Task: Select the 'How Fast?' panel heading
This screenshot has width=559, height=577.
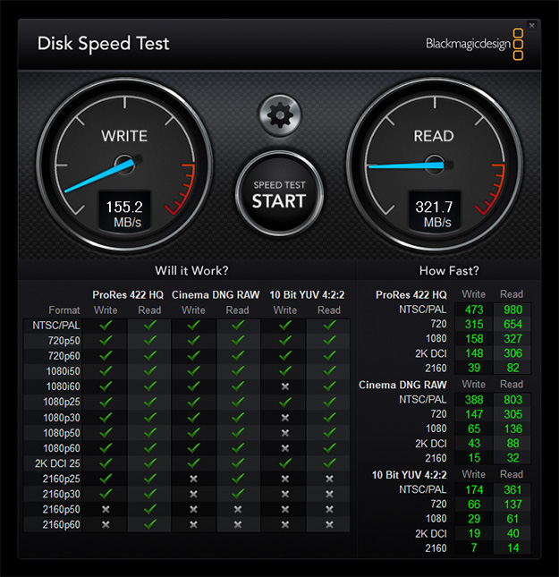Action: point(448,270)
